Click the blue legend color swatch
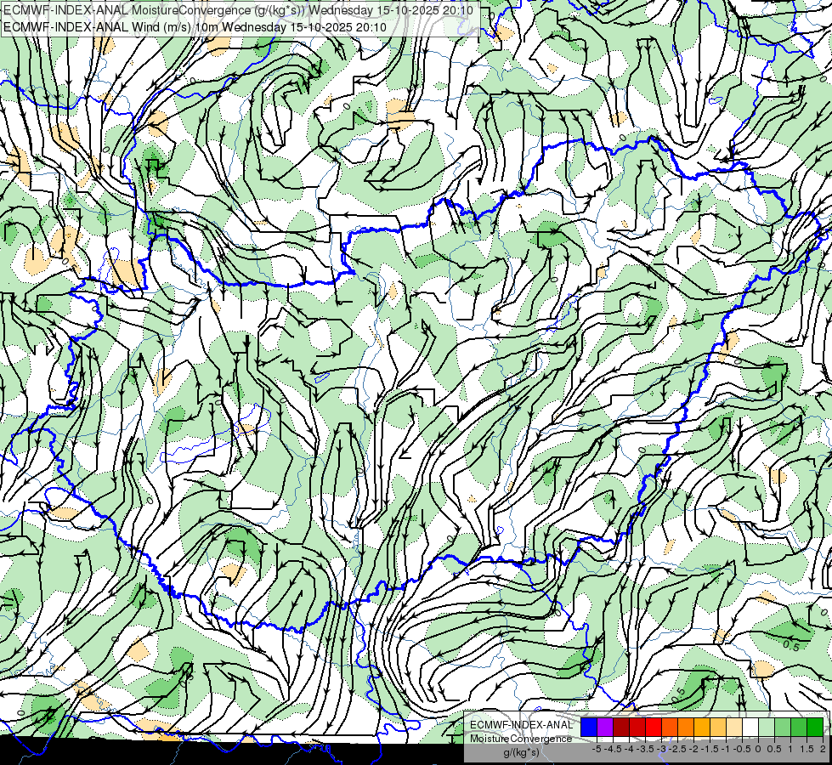The image size is (832, 765). pos(589,727)
